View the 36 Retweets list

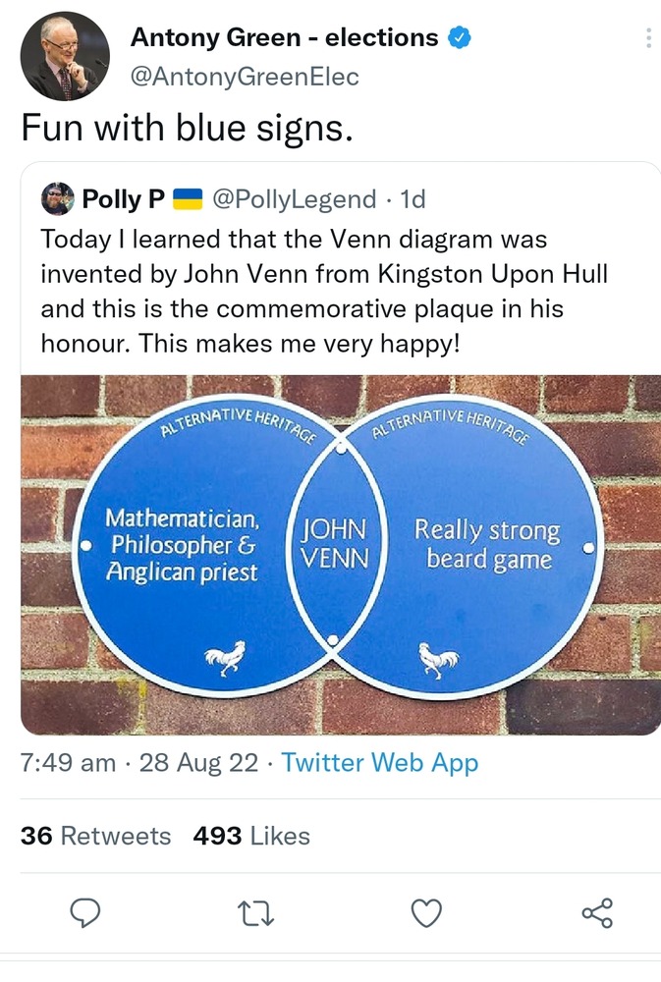[95, 836]
